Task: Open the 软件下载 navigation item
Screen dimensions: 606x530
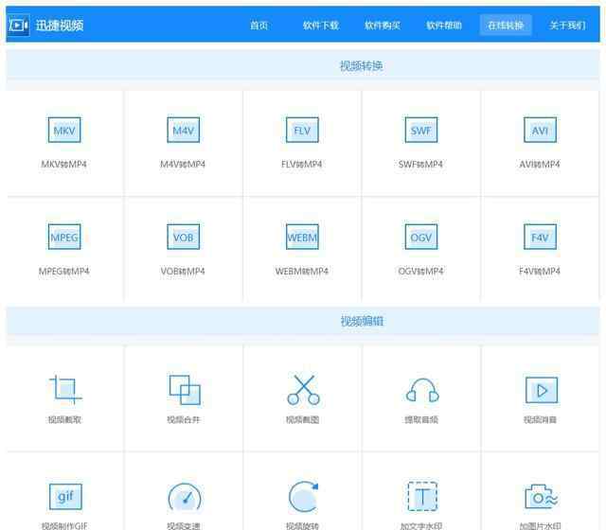Action: (x=320, y=26)
